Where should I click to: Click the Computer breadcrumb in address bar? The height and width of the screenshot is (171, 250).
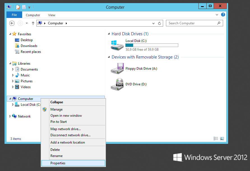pyautogui.click(x=55, y=23)
